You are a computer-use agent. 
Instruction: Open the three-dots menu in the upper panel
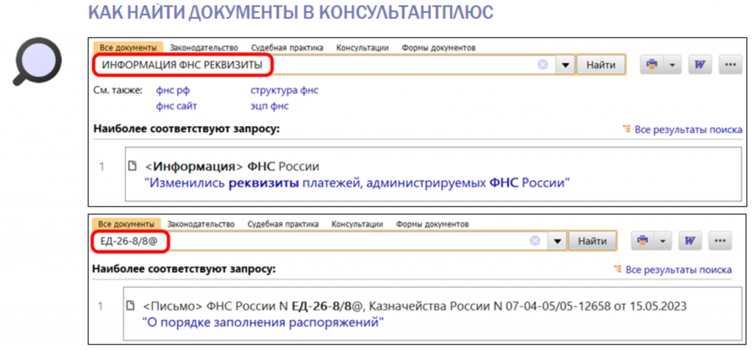[730, 65]
